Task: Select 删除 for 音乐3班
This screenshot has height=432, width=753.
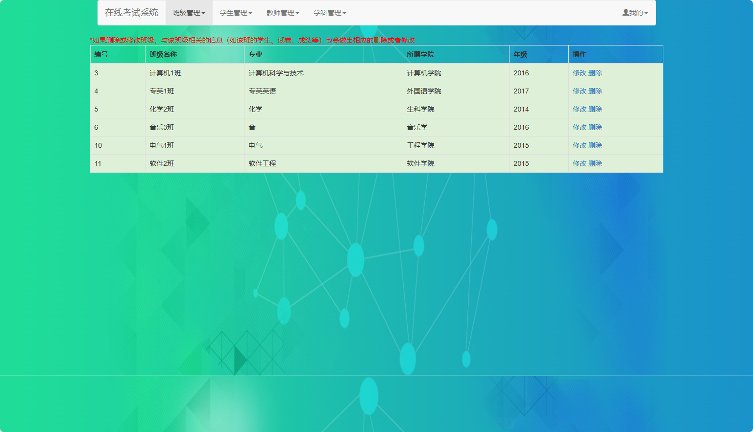Action: [596, 127]
